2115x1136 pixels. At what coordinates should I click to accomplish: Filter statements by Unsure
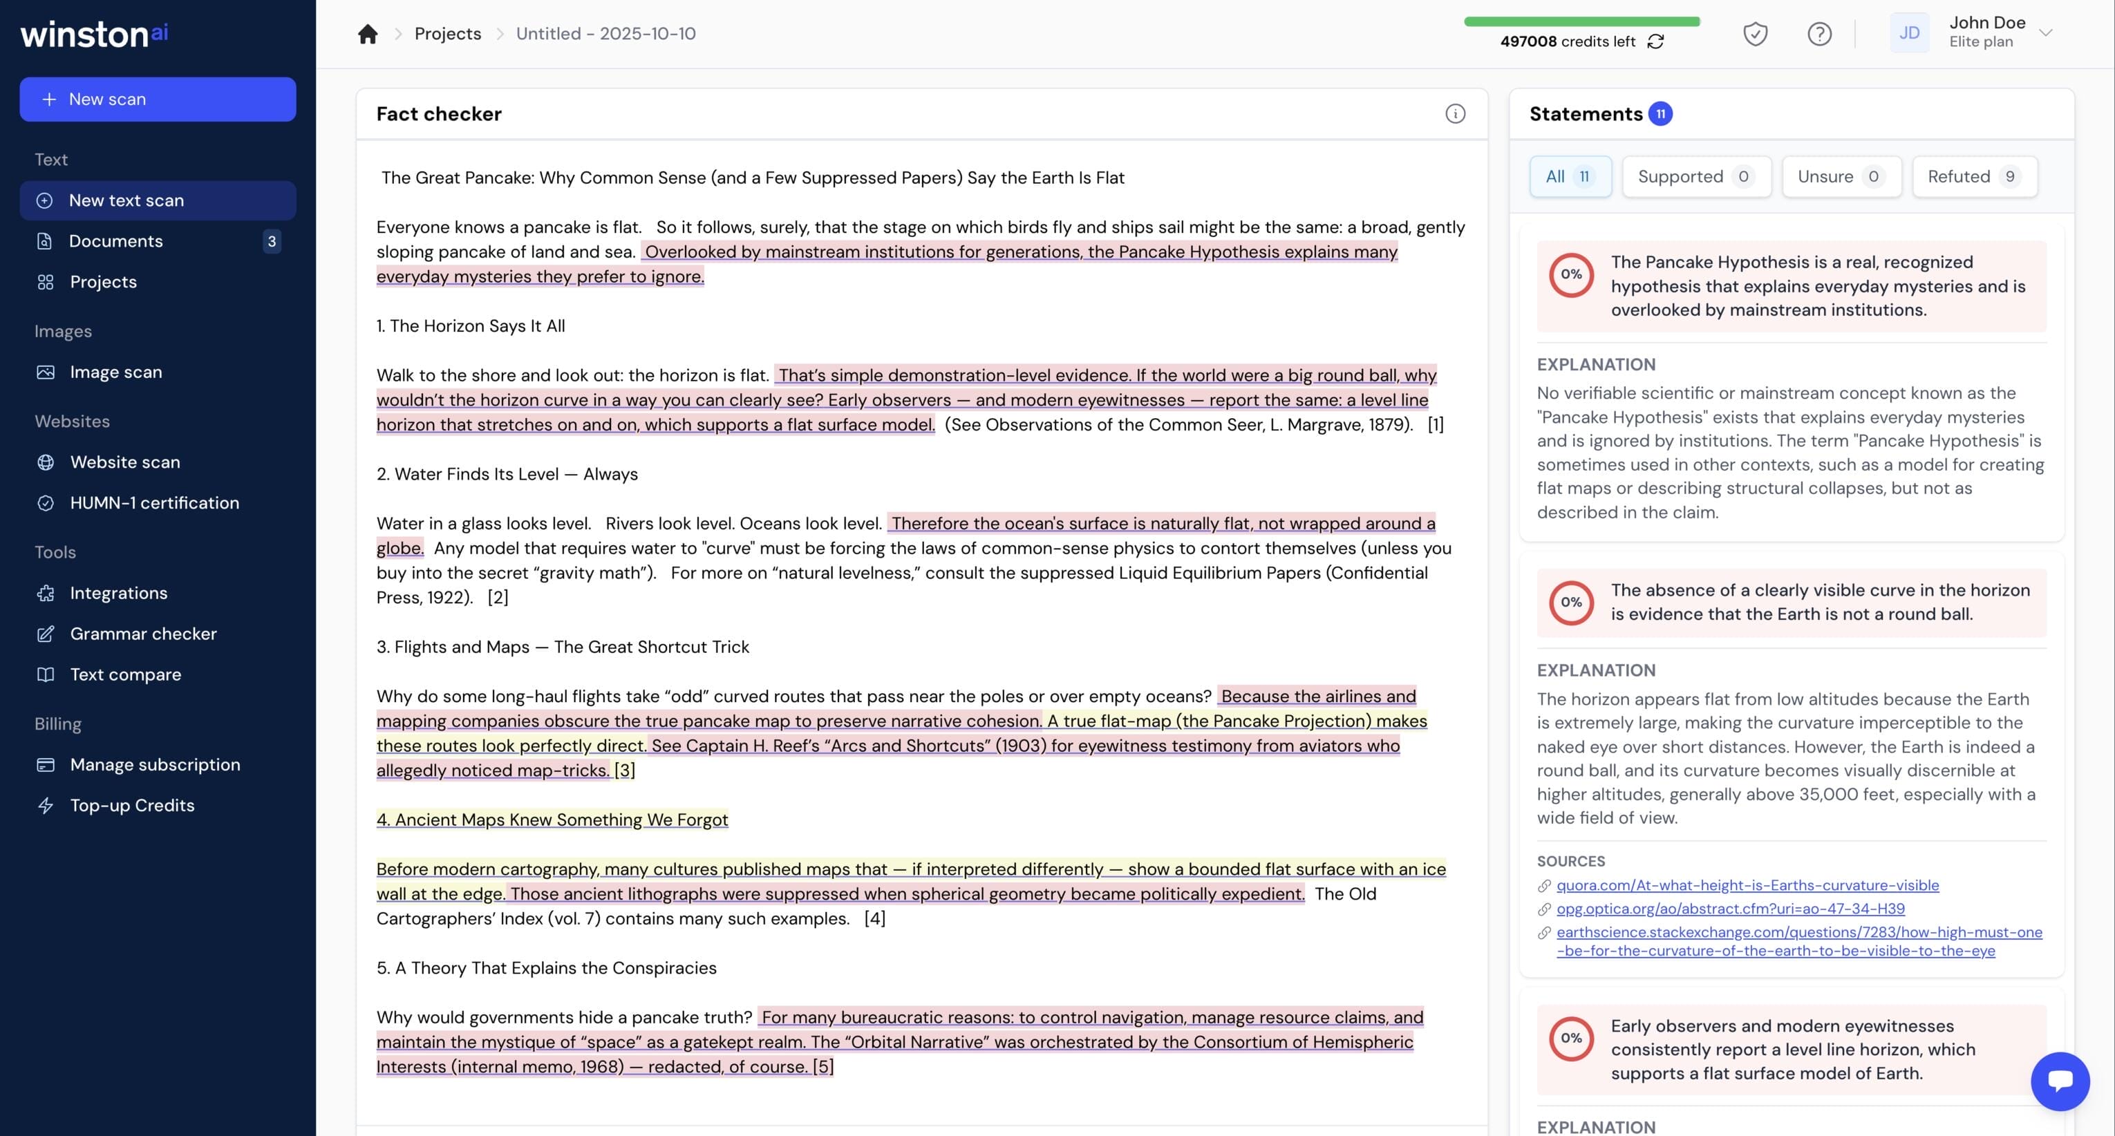tap(1841, 176)
